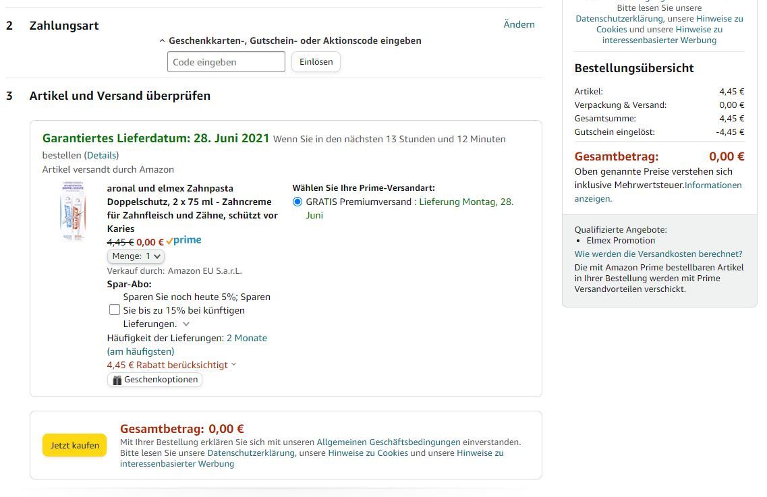Click the product title aronal und elmex Zahnpasta

[192, 208]
